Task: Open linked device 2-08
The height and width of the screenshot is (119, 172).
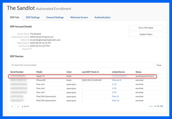Action: tap(114, 88)
